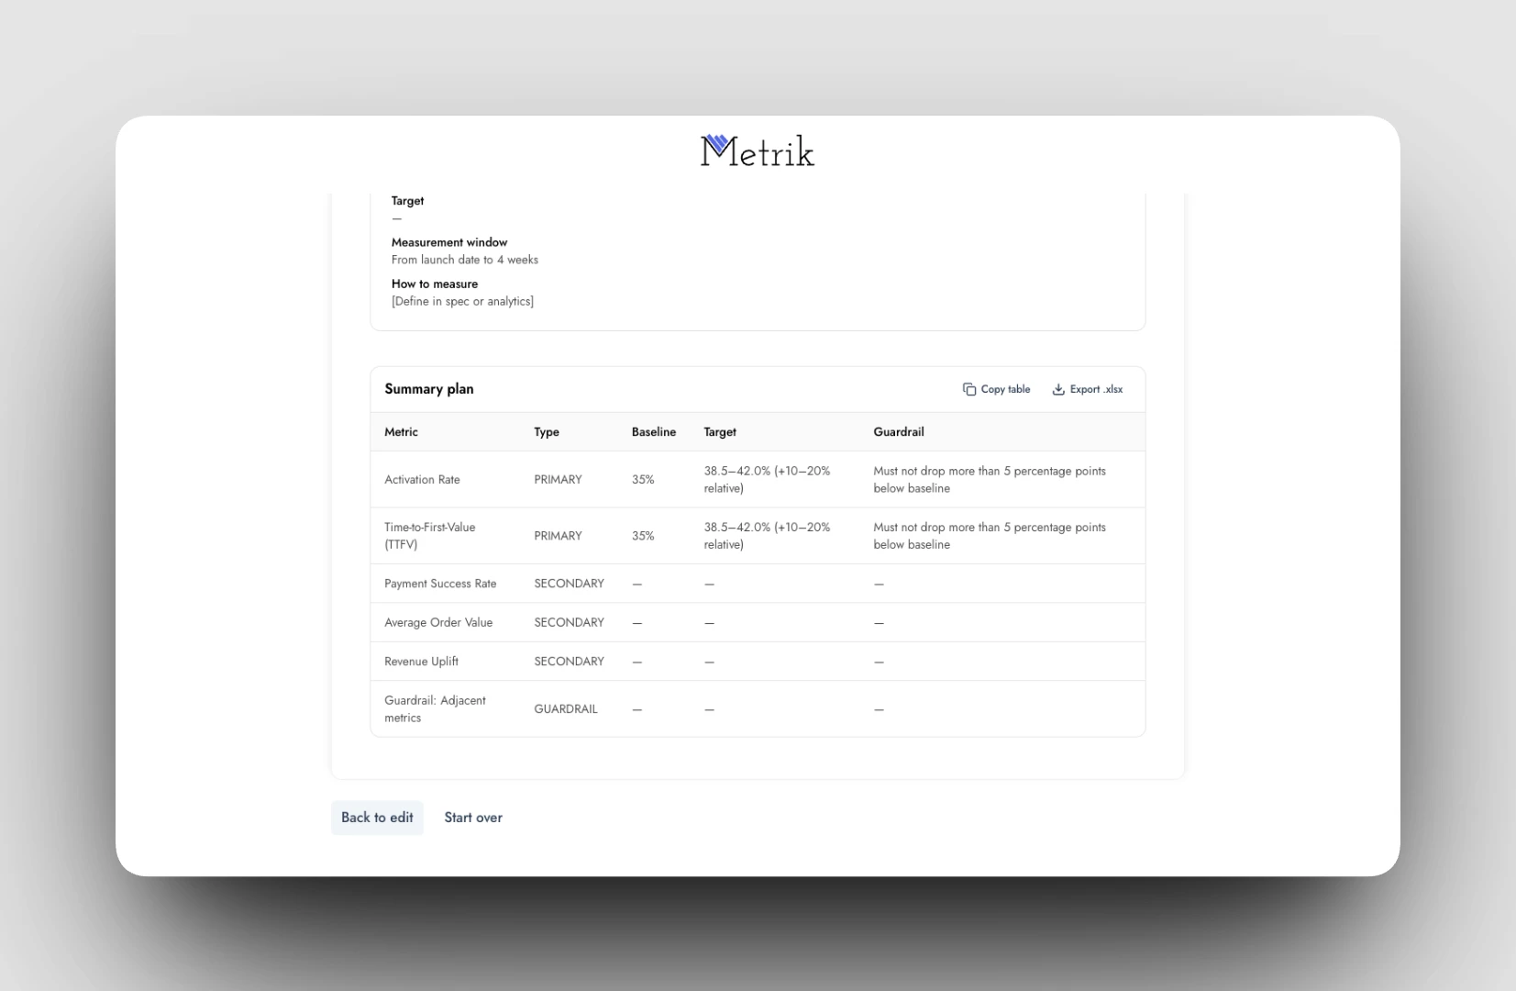Click Start over

[x=473, y=818]
